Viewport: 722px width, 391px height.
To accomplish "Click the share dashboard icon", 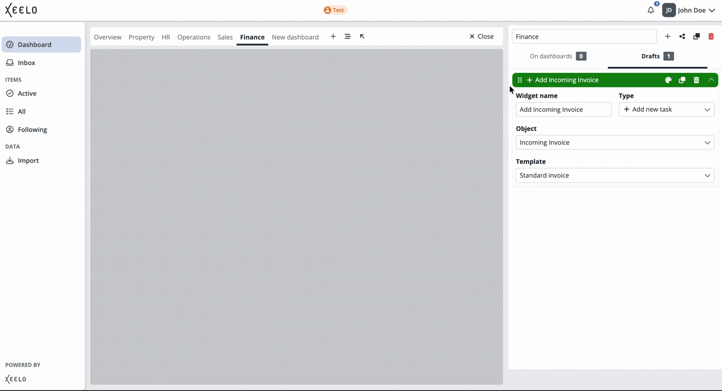I will coord(682,36).
